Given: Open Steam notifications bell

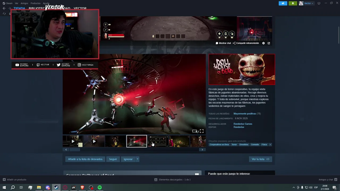Looking at the screenshot, I should (x=293, y=3).
